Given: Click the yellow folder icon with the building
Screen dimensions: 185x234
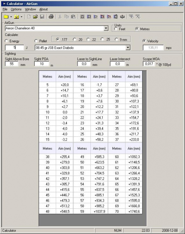Looking at the screenshot, I should (x=16, y=17).
